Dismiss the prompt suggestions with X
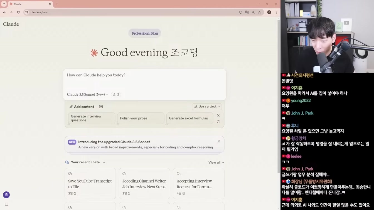This screenshot has width=374, height=210. (218, 115)
